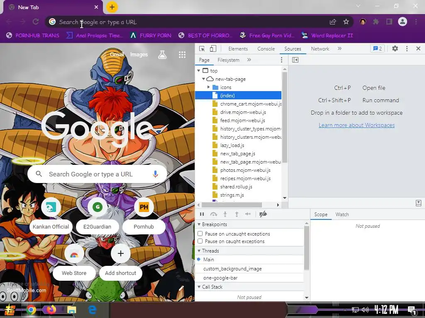
Task: Click the navigator horizontal scrollbar
Action: tap(232, 205)
